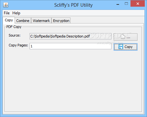Open the Help menu
147x117 pixels.
16,13
